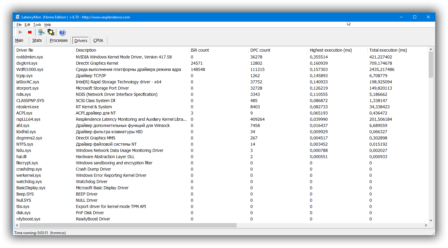Screen dimensions: 448x248
Task: Sort by the DPC count column header
Action: click(260, 50)
